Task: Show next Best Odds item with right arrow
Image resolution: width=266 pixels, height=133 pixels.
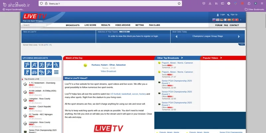Action: [x=239, y=36]
